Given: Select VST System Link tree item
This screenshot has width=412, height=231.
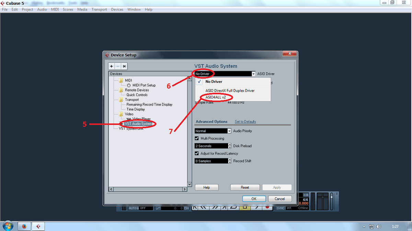Looking at the screenshot, I should click(x=131, y=129).
